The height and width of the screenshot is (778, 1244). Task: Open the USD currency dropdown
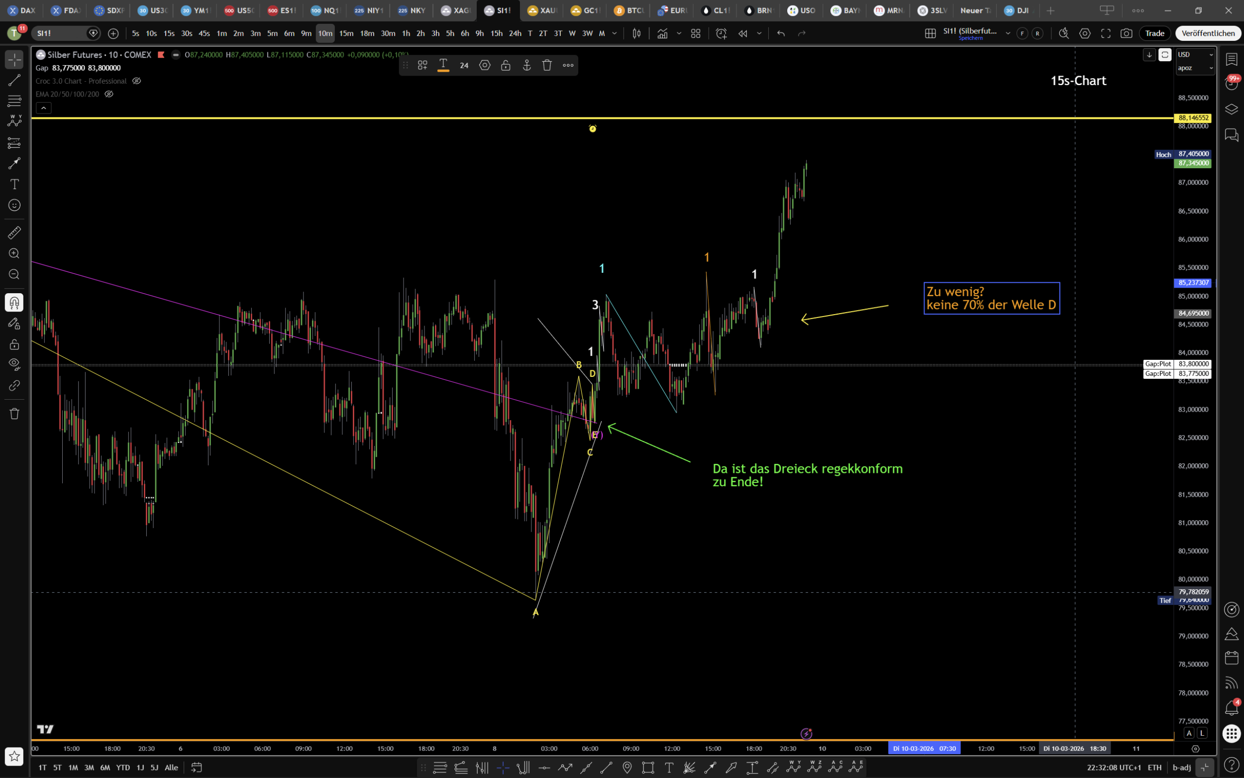coord(1195,55)
